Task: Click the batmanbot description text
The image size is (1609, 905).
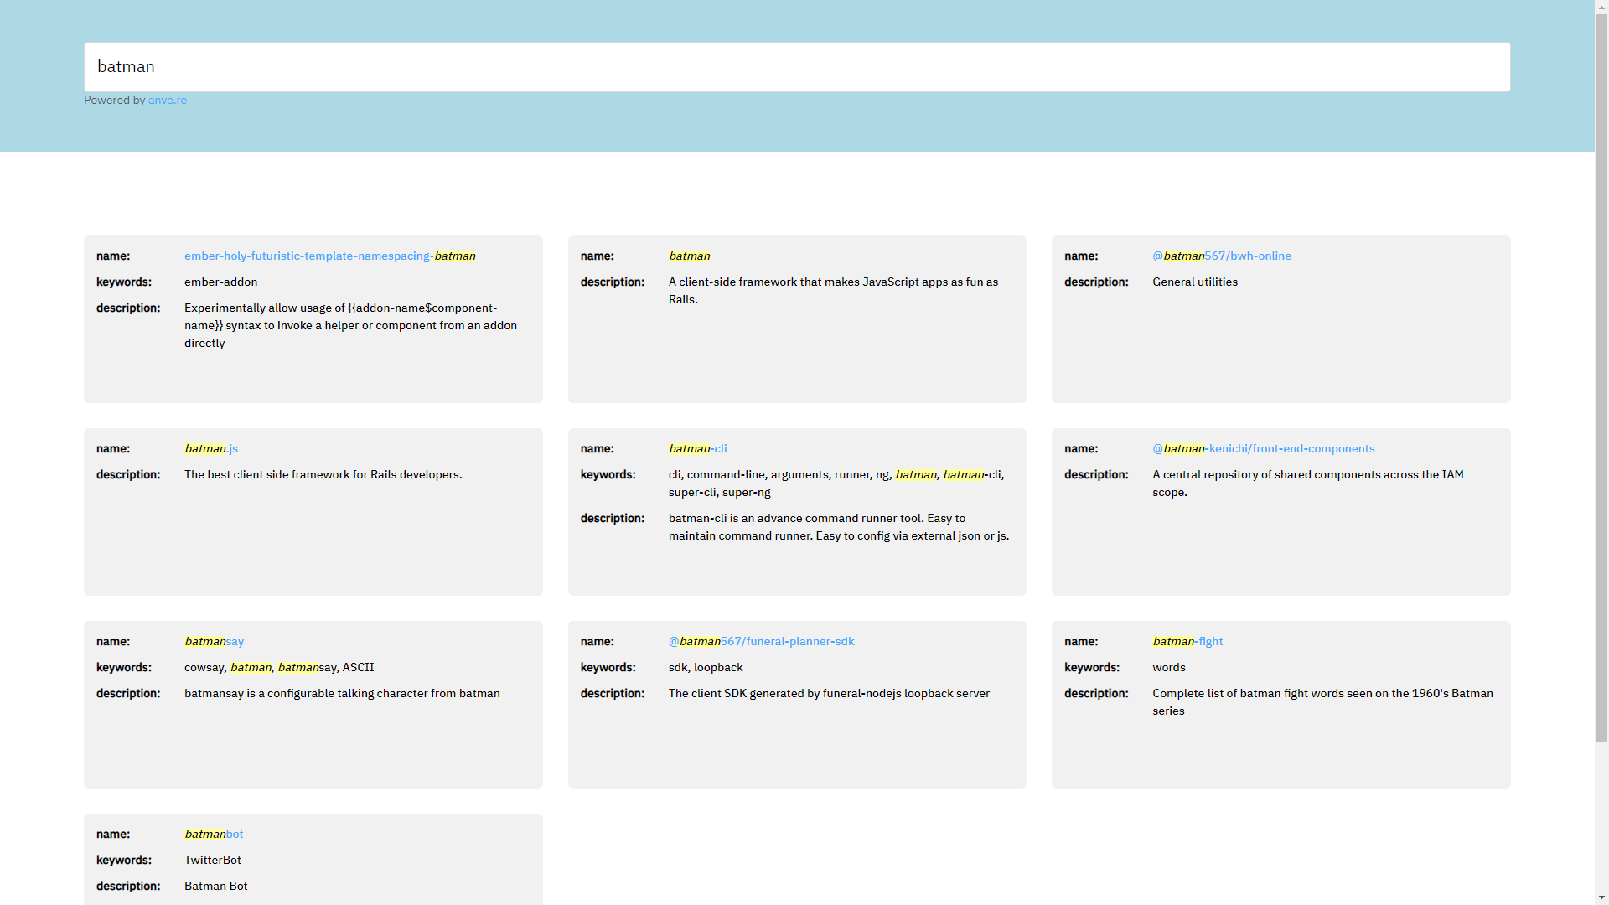Action: (215, 886)
